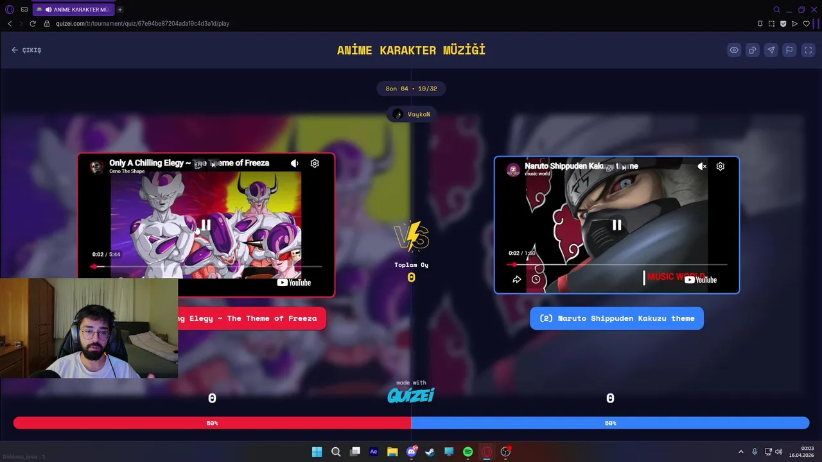Click the pin icon in address bar
The height and width of the screenshot is (462, 822).
tap(760, 24)
